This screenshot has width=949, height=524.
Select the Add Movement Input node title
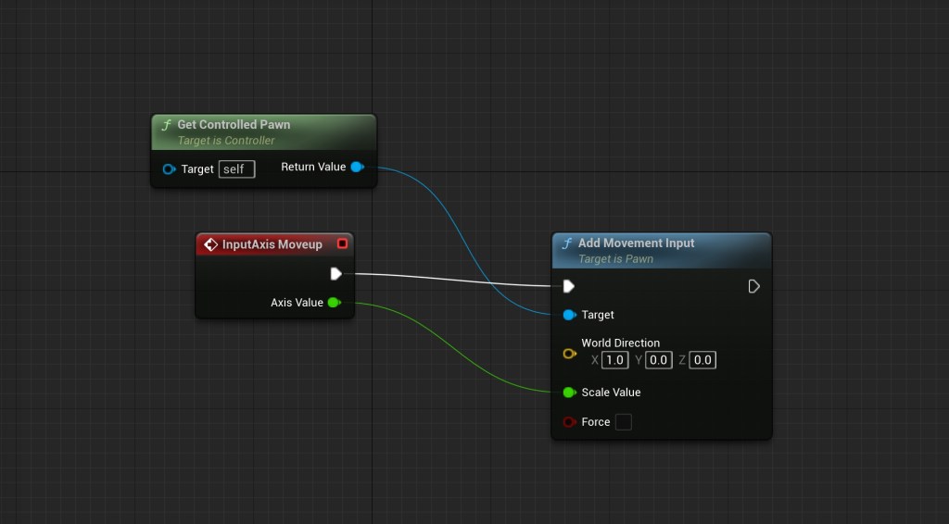[x=636, y=243]
